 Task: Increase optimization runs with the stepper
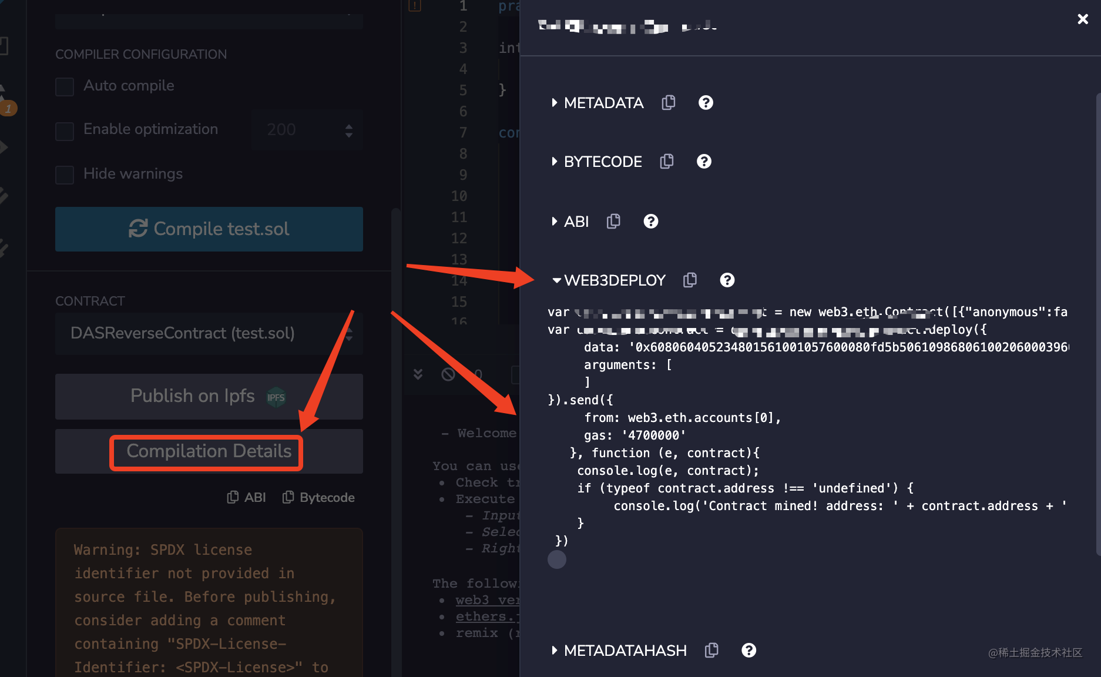tap(349, 125)
